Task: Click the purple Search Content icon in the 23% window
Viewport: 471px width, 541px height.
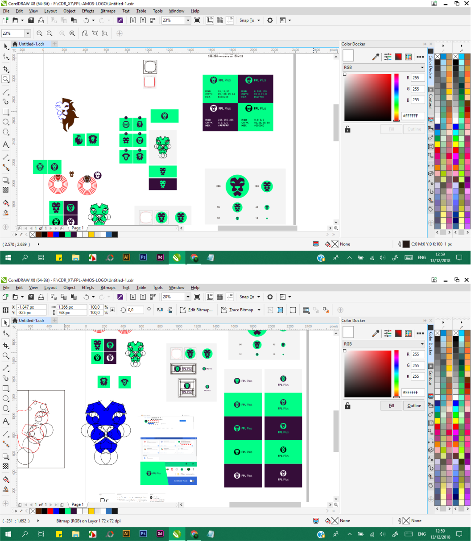Action: (120, 21)
